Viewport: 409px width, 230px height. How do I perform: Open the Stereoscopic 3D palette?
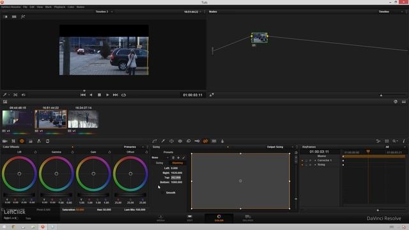[214, 141]
